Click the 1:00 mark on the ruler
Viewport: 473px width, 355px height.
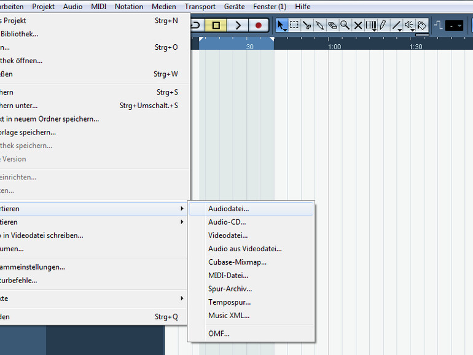tap(334, 47)
